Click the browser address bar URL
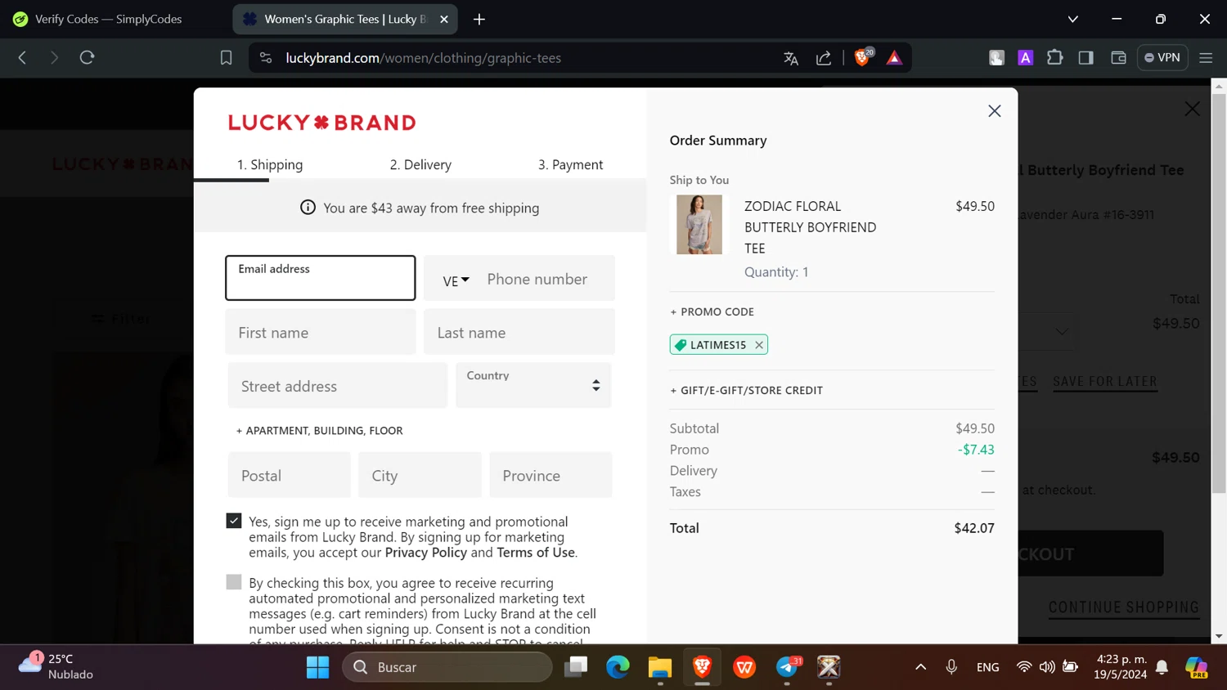Image resolution: width=1227 pixels, height=690 pixels. click(424, 58)
